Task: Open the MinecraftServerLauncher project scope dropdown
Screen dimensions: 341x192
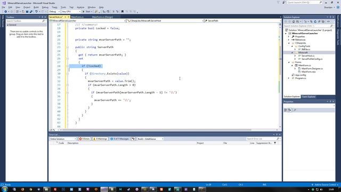Action: 87,21
